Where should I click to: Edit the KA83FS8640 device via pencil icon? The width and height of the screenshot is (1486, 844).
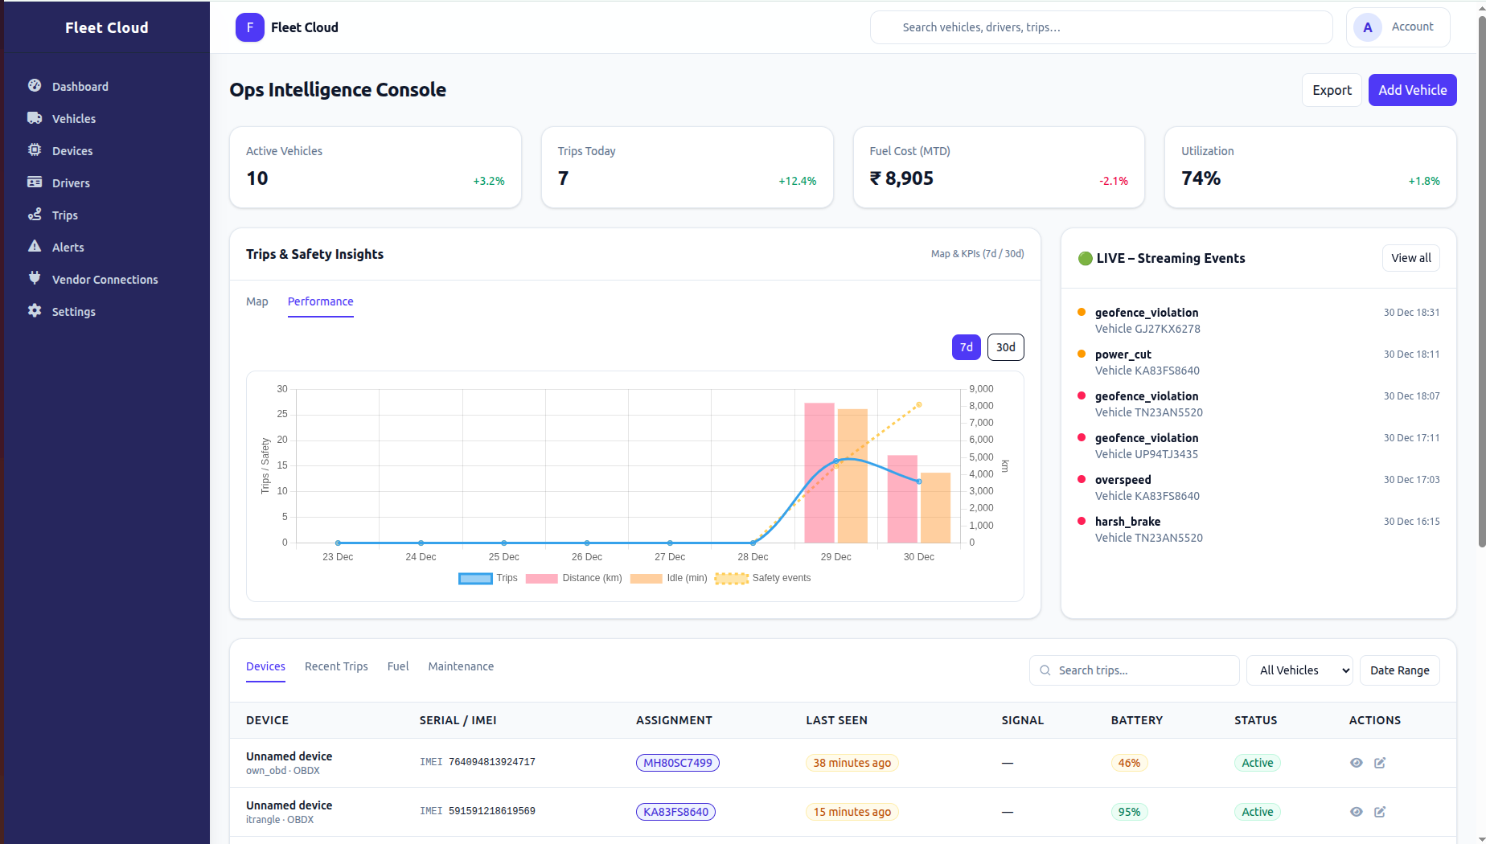pos(1381,812)
